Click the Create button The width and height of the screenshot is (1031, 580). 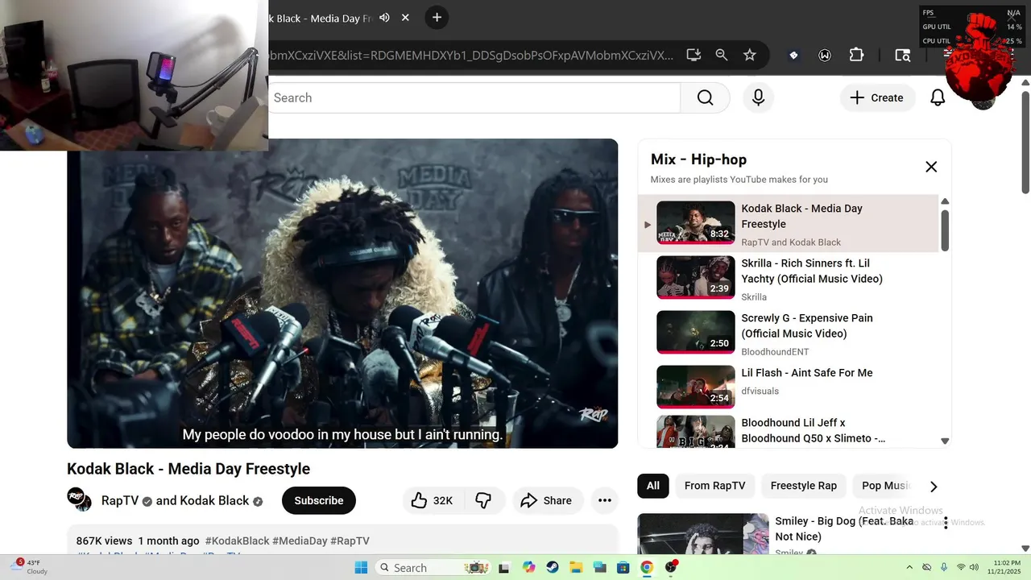[x=878, y=97]
